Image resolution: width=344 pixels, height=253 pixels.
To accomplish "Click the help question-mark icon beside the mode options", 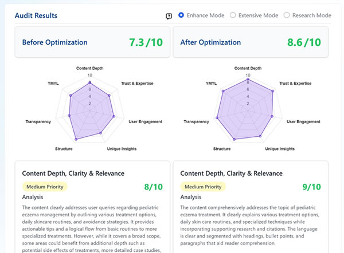I will tap(169, 16).
